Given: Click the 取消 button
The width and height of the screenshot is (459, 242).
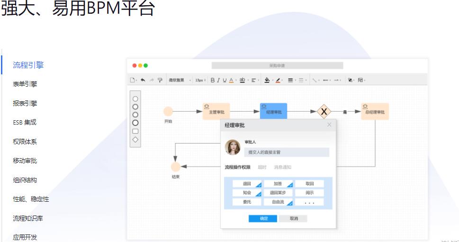Looking at the screenshot, I should 293,218.
